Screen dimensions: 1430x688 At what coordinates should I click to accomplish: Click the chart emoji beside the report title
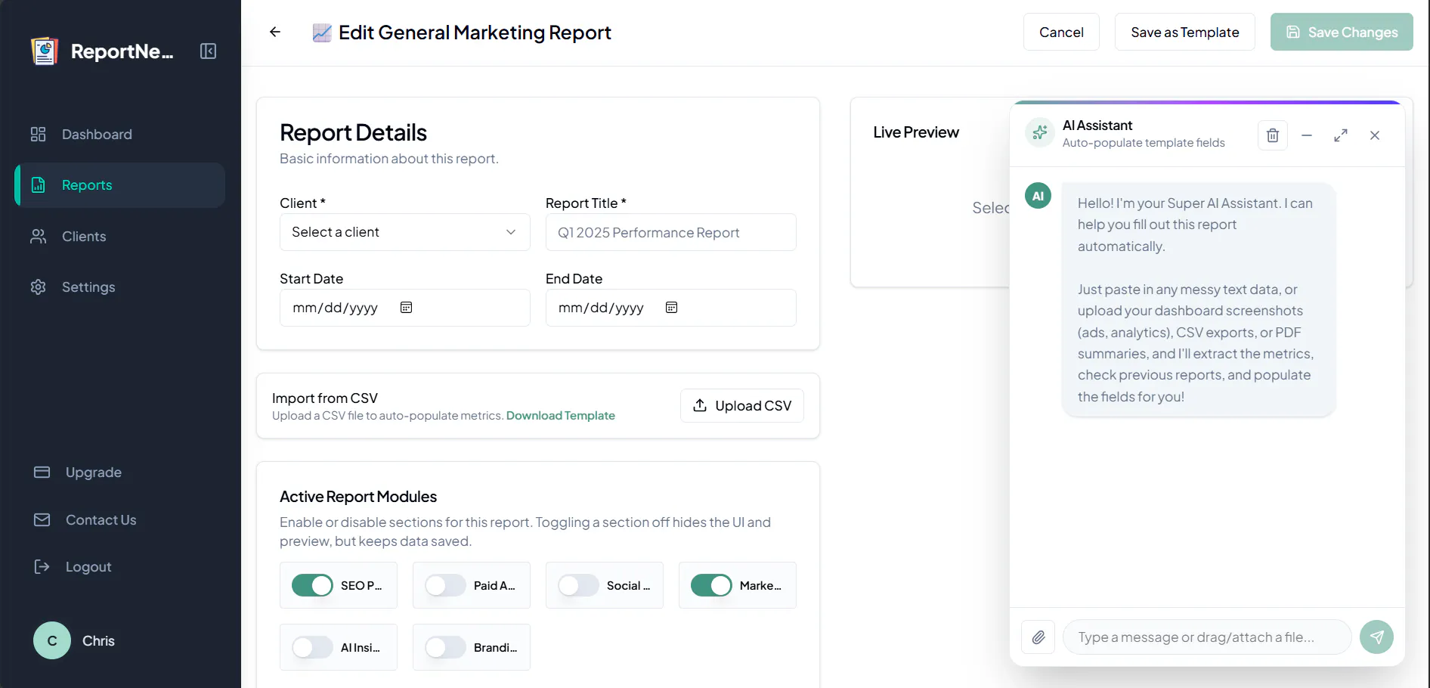[322, 33]
